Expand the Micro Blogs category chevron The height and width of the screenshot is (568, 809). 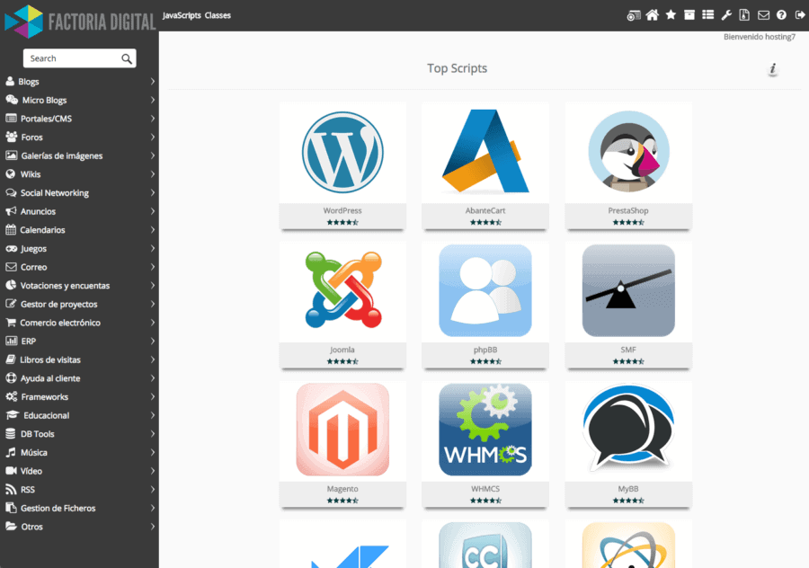[152, 100]
